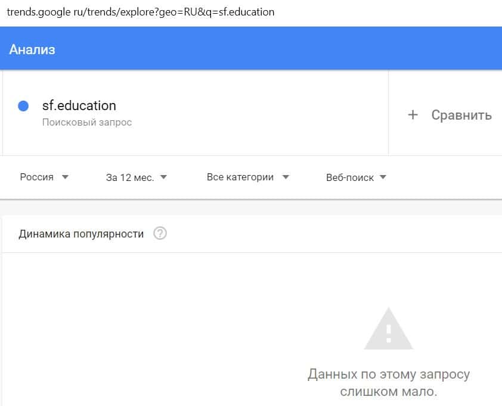Open the Веб-поиск search type dropdown

(x=350, y=177)
